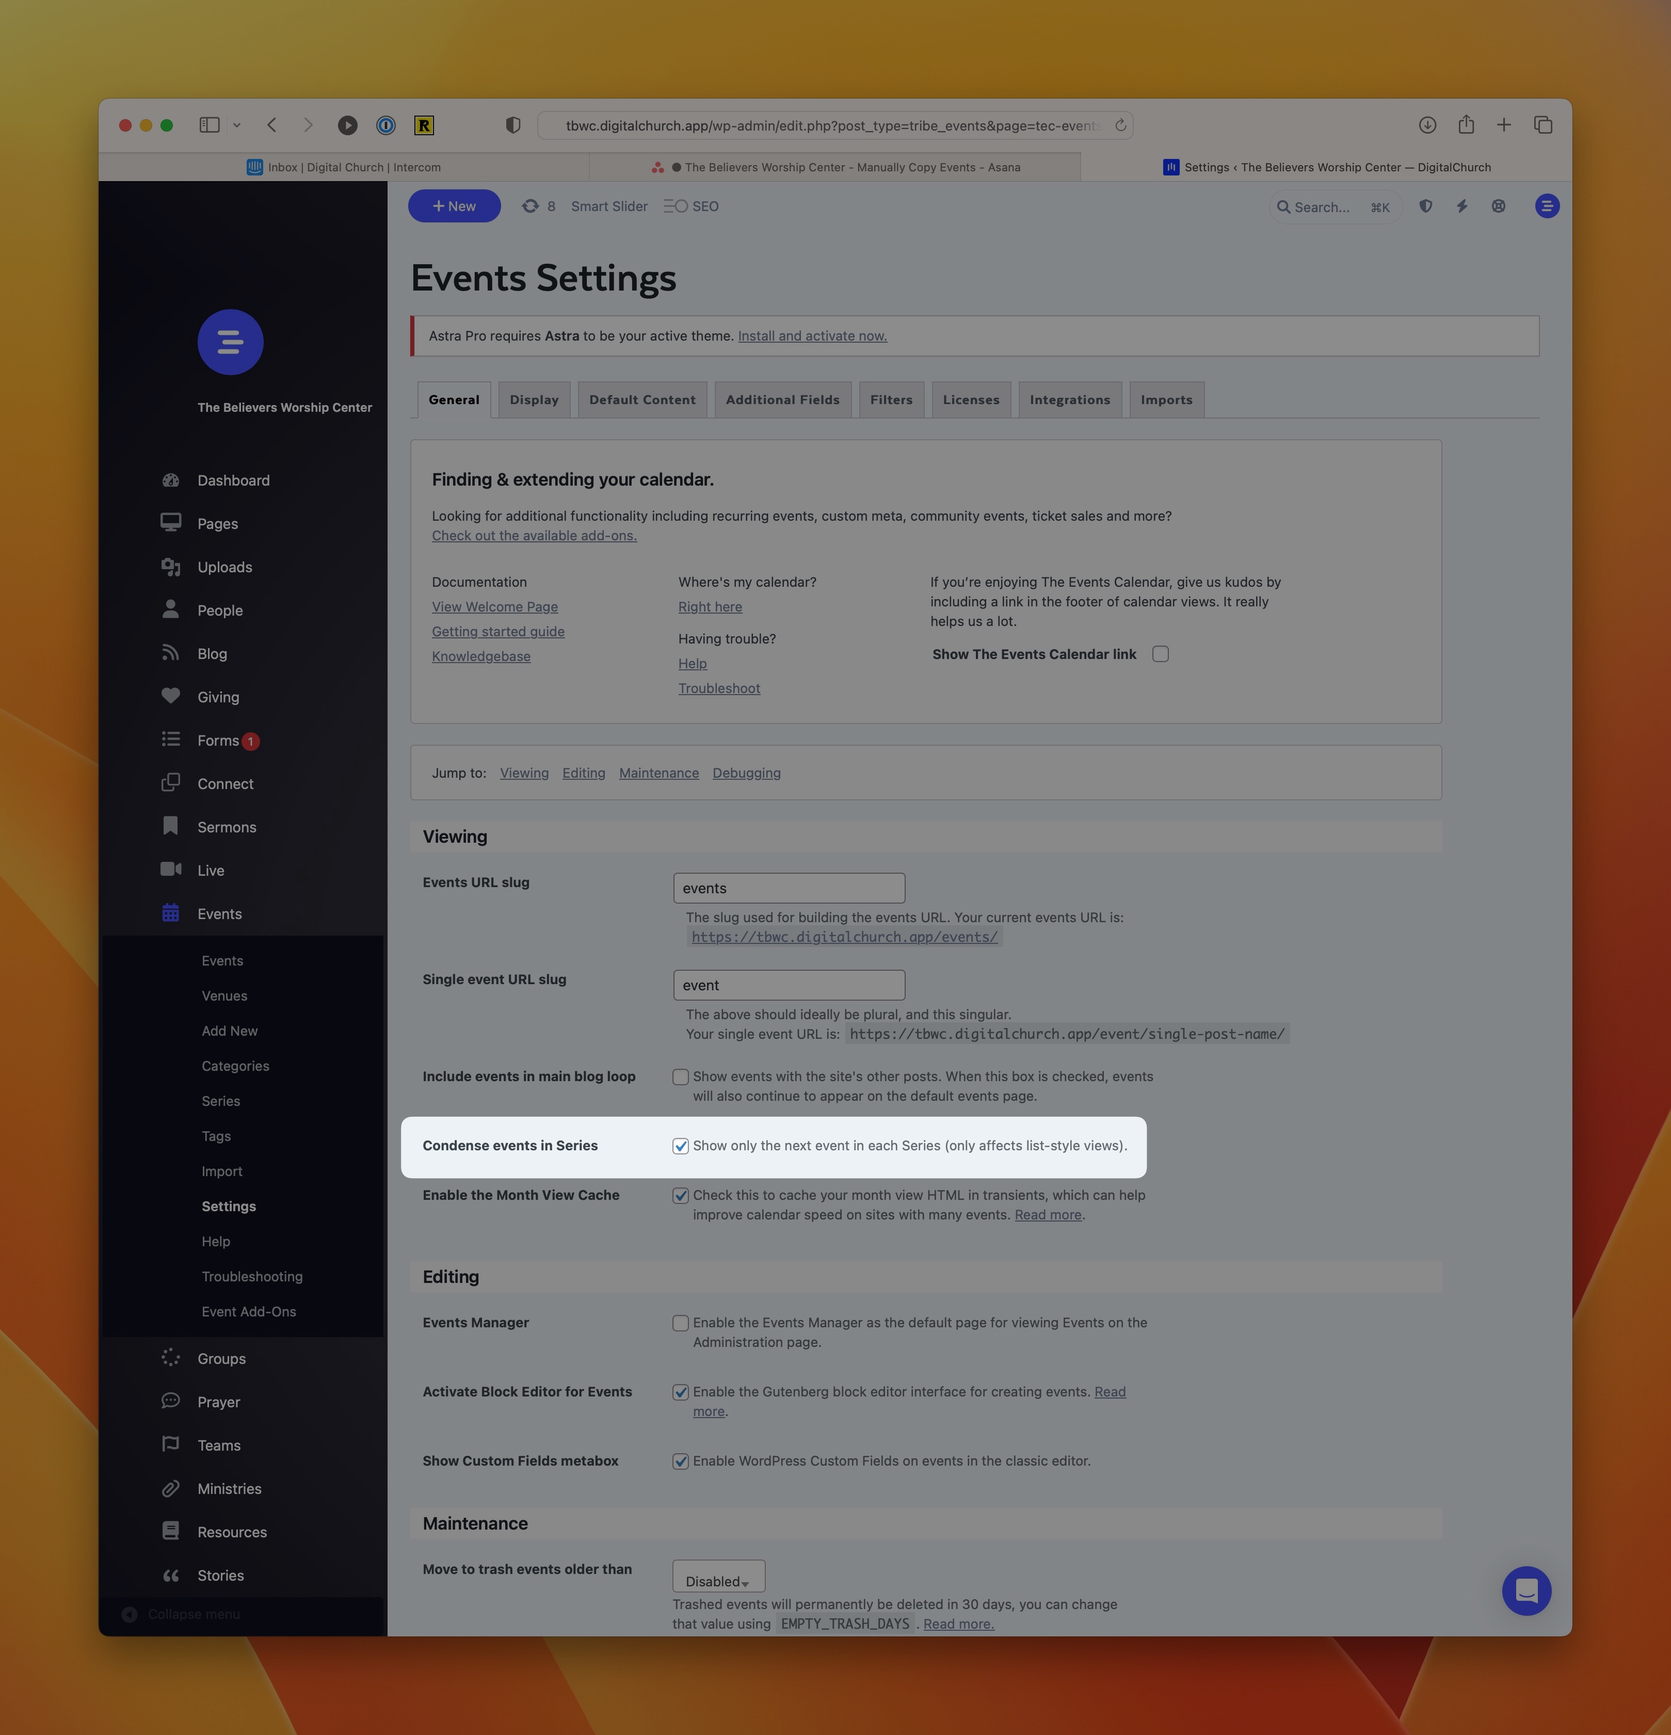Open Dashboard in the sidebar
Viewport: 1671px width, 1735px height.
click(x=234, y=480)
